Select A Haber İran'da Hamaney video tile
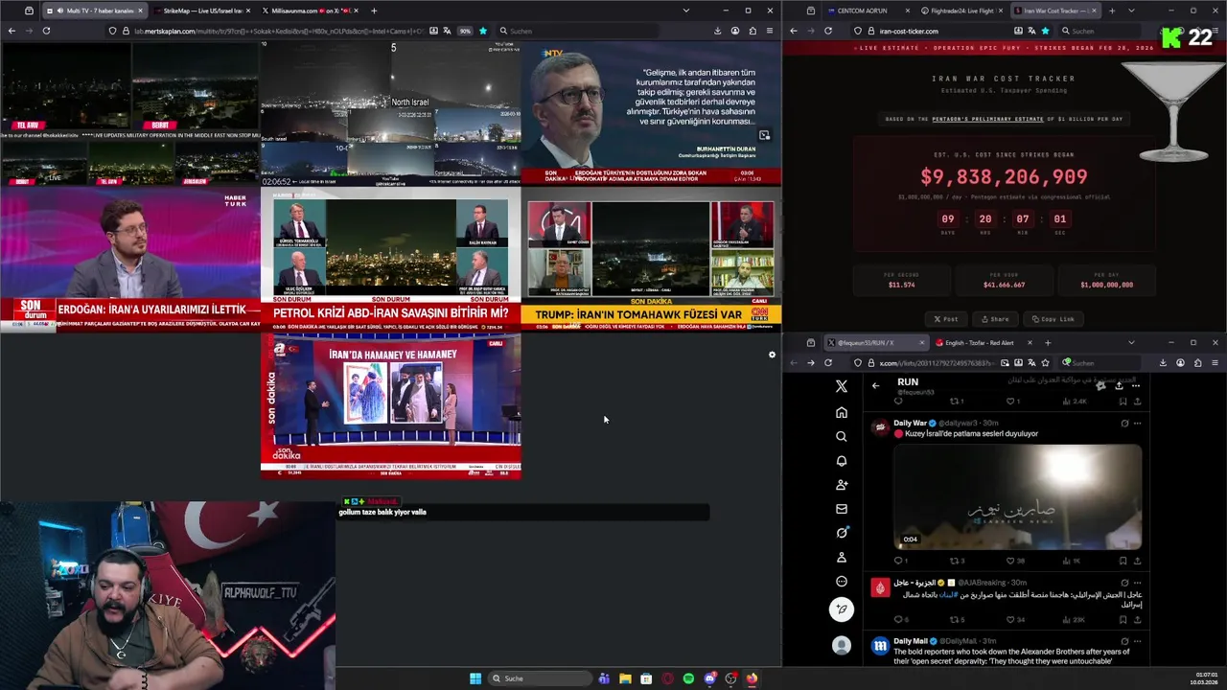The image size is (1227, 690). (x=390, y=406)
